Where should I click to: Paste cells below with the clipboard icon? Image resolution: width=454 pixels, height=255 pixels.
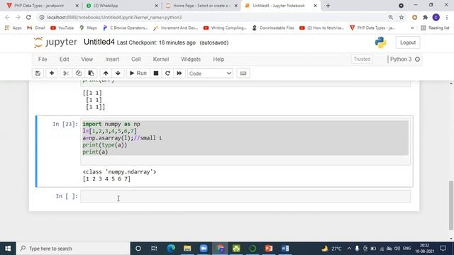pyautogui.click(x=91, y=73)
